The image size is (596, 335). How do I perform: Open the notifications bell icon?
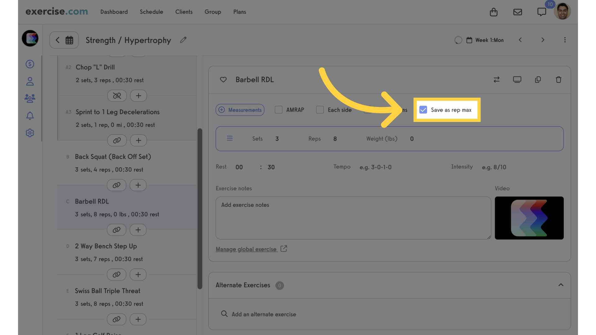coord(30,116)
